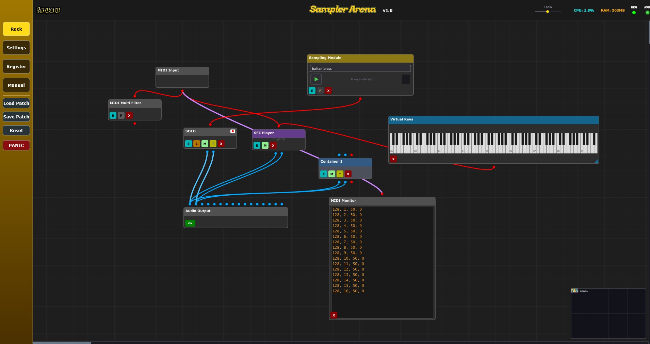Close the MIDI Monitor with red X
The image size is (650, 344).
334,315
